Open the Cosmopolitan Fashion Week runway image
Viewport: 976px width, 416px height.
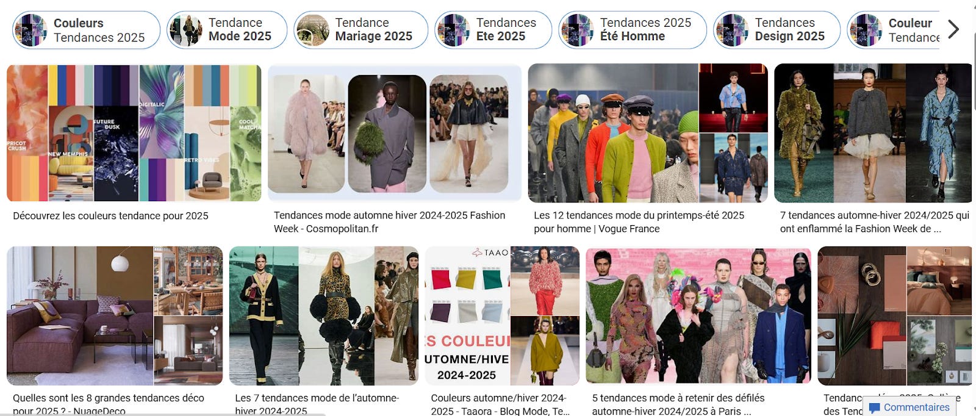(395, 133)
